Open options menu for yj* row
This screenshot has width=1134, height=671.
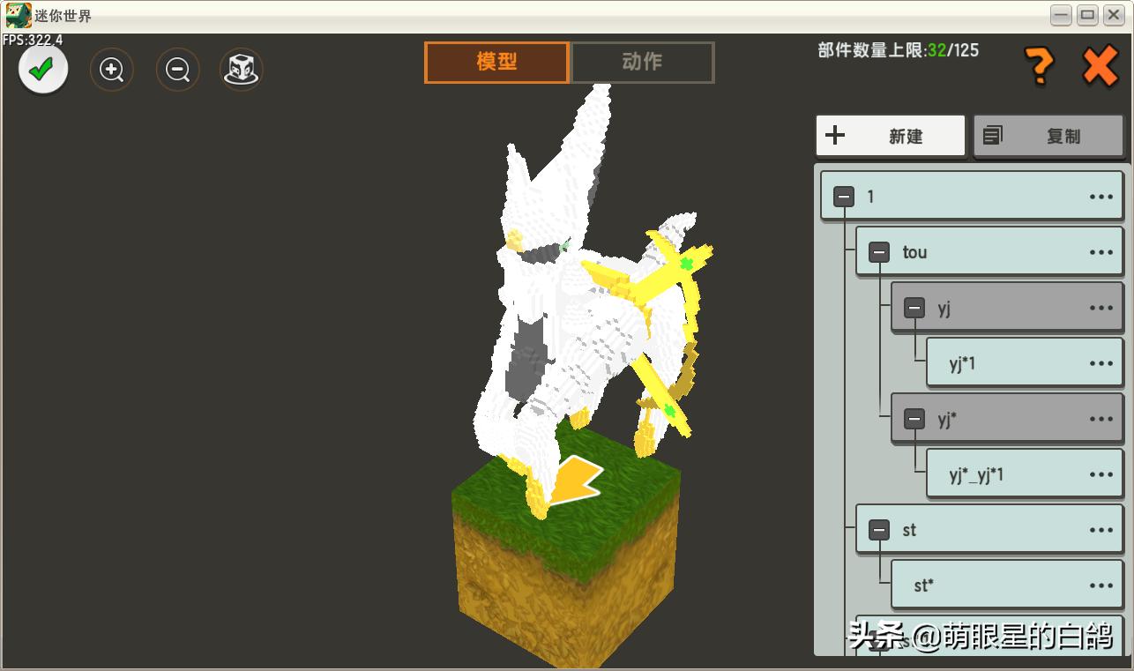pos(1100,419)
